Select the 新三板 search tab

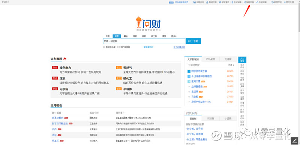point(154,36)
